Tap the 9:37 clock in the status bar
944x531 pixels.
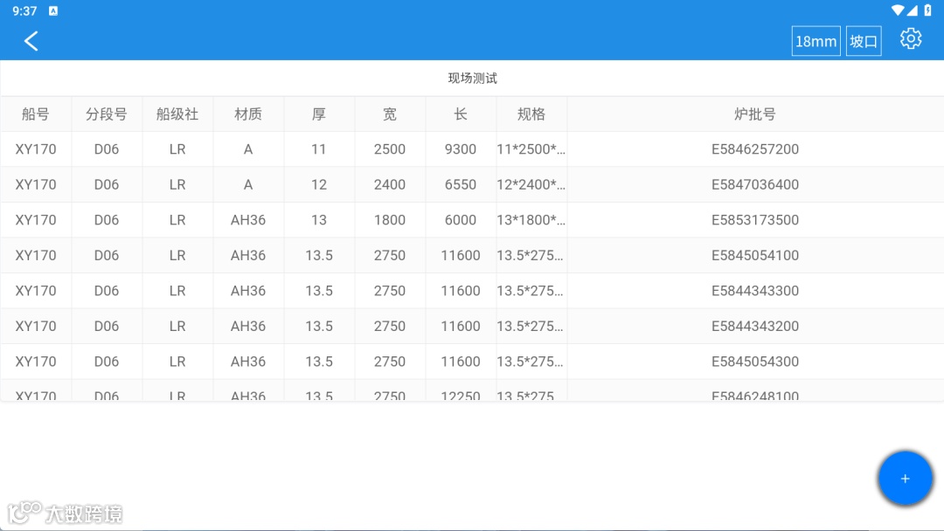24,10
